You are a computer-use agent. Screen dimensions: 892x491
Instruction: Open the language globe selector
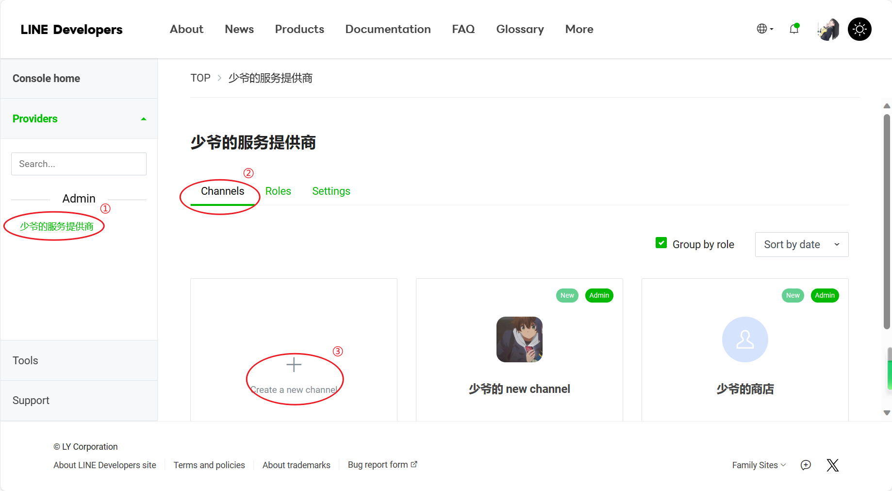[765, 29]
